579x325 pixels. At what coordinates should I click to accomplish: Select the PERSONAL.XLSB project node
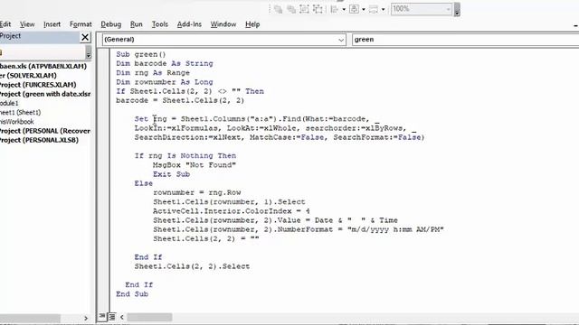[39, 140]
